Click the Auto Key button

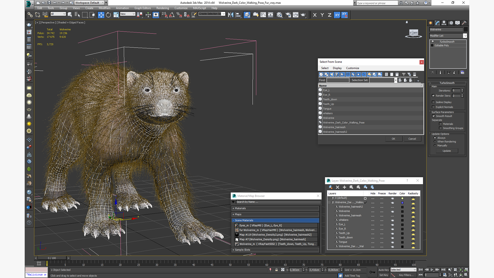pyautogui.click(x=383, y=270)
